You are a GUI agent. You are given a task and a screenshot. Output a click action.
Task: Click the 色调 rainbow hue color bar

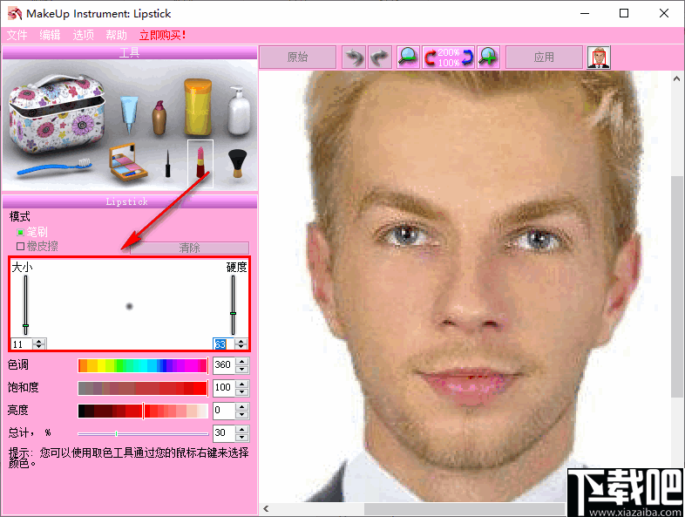point(143,365)
